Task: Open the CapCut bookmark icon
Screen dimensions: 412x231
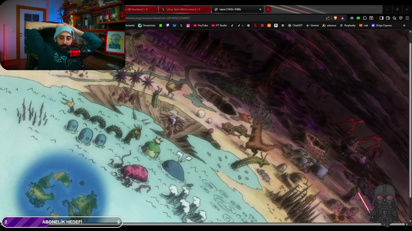Action: (283, 25)
